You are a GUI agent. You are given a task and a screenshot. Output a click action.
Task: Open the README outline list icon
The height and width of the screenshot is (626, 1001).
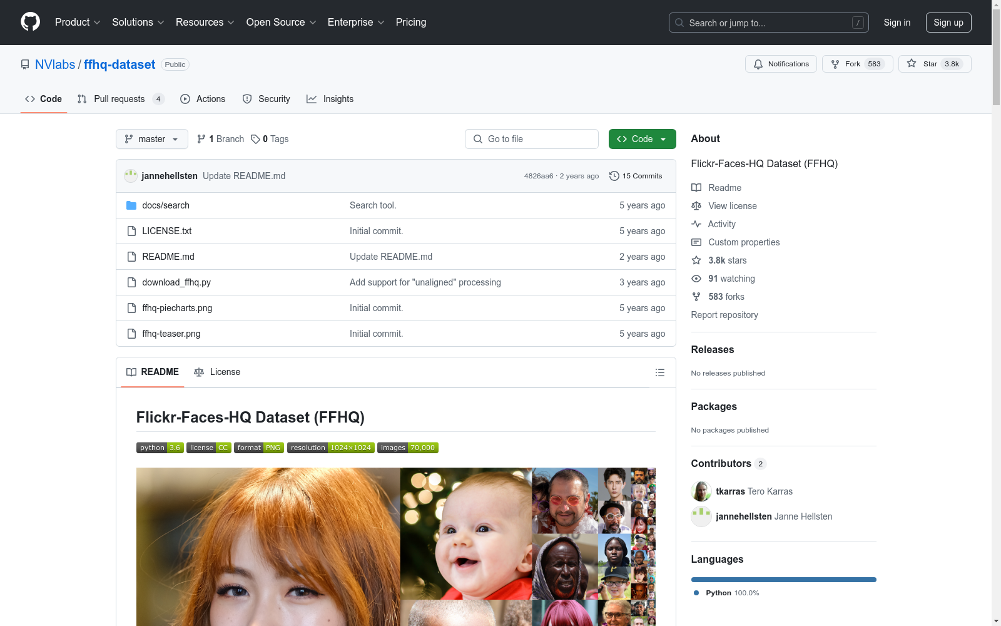tap(659, 372)
